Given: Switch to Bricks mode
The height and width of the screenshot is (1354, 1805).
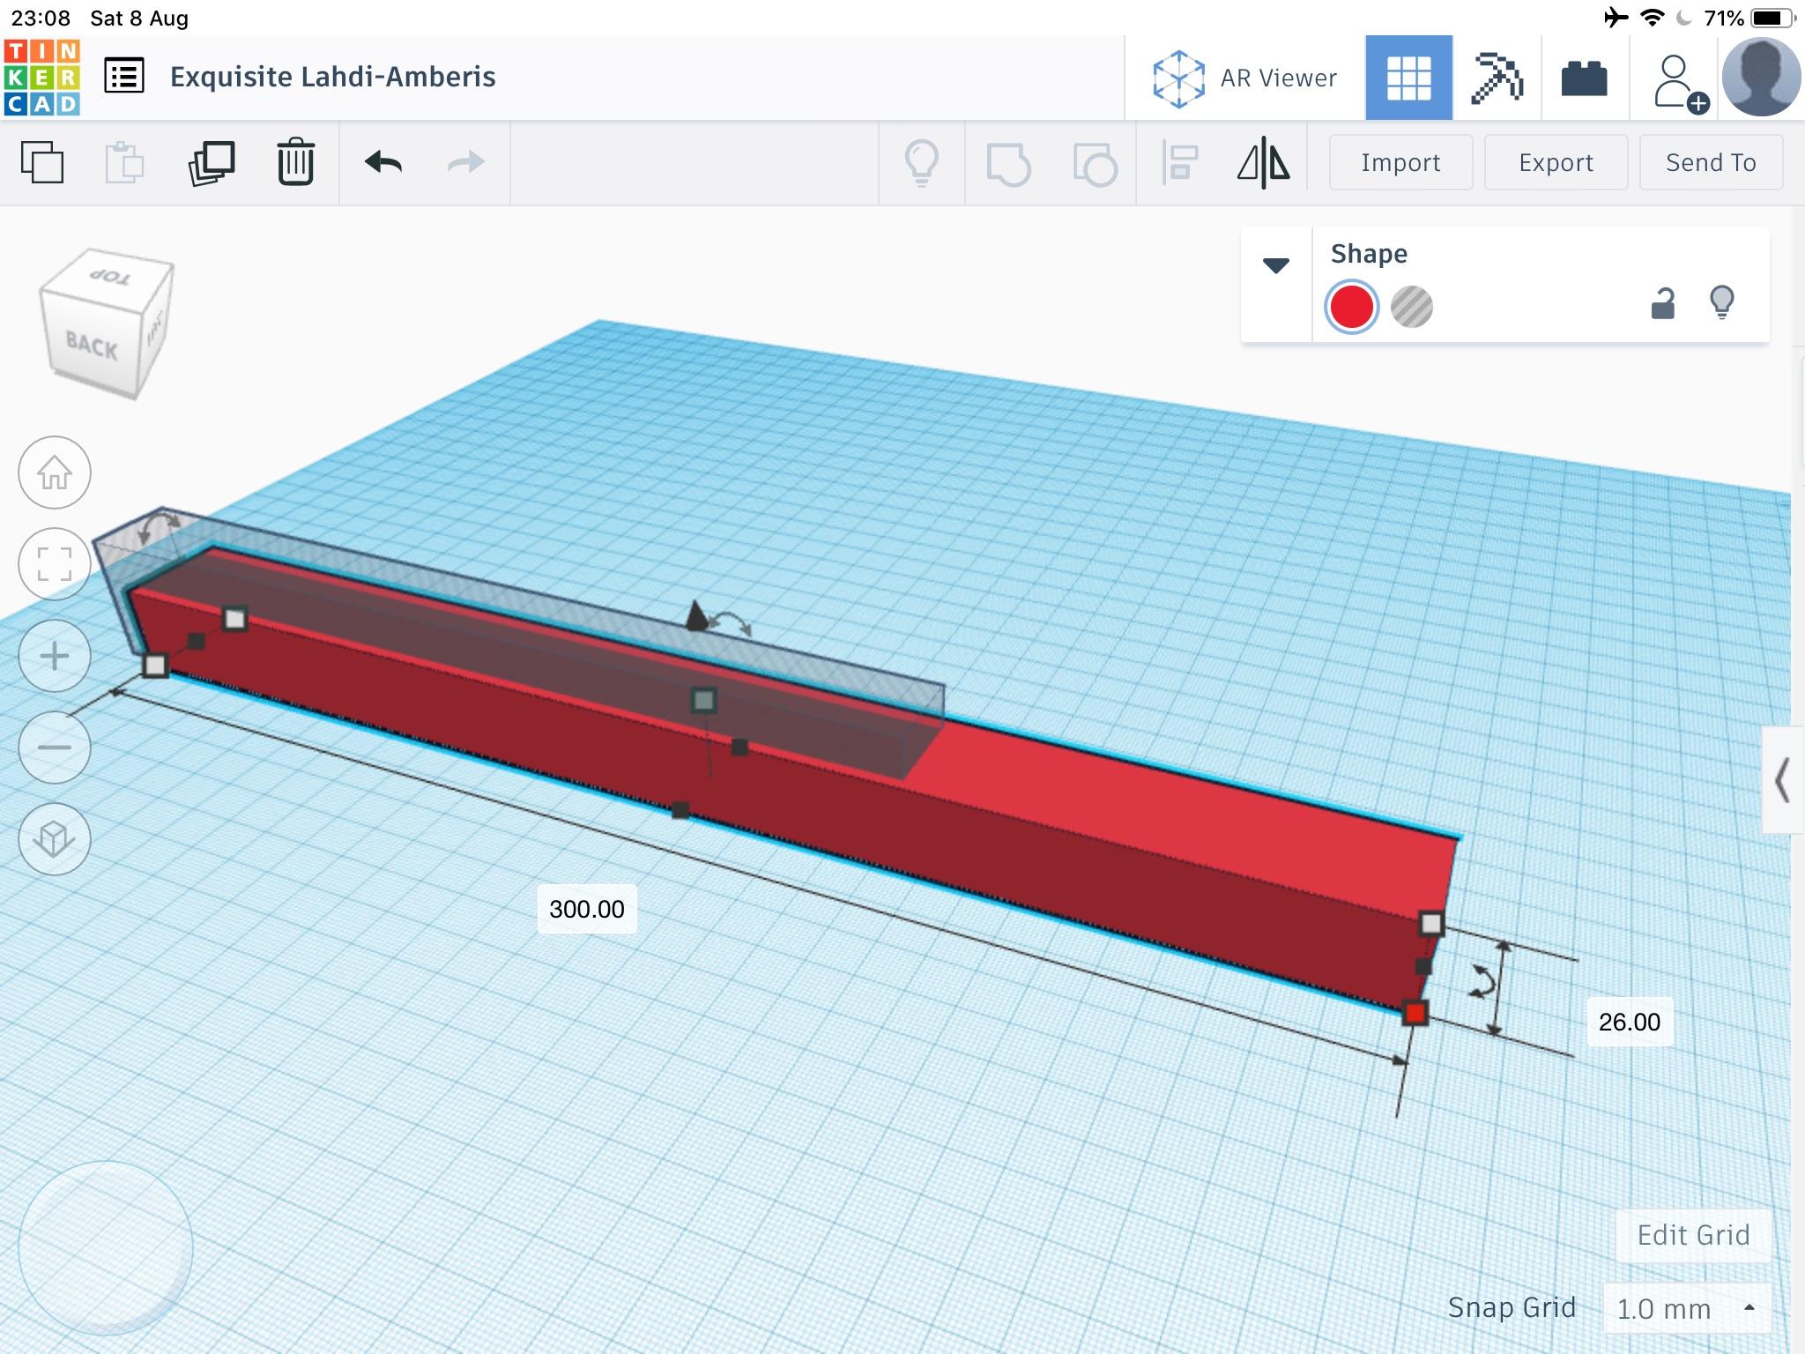Looking at the screenshot, I should point(1584,78).
